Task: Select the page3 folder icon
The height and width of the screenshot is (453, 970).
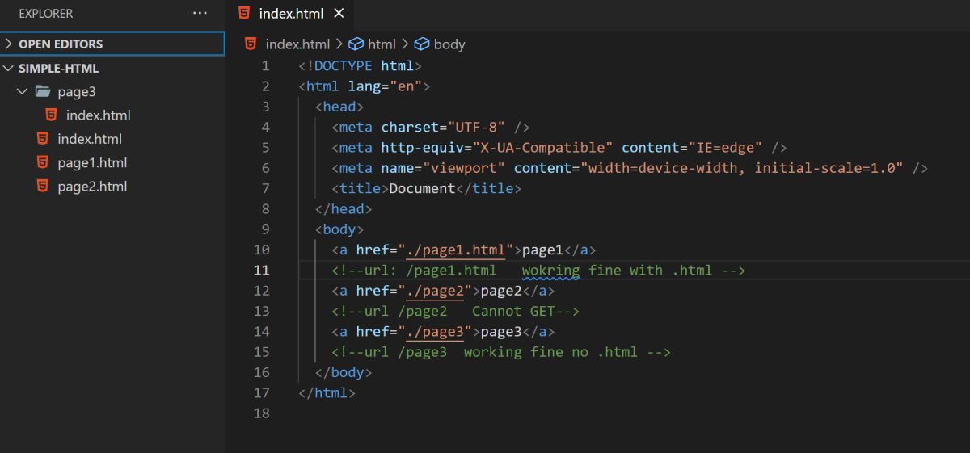Action: click(x=43, y=91)
